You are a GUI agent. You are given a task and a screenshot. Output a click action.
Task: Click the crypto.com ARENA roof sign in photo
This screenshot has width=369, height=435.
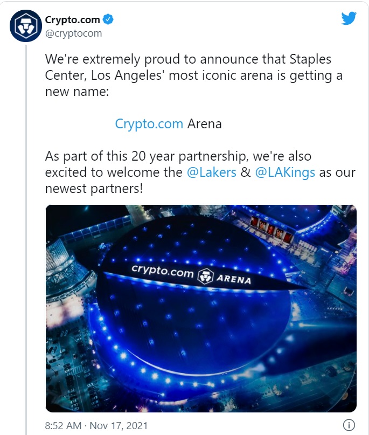pos(191,275)
